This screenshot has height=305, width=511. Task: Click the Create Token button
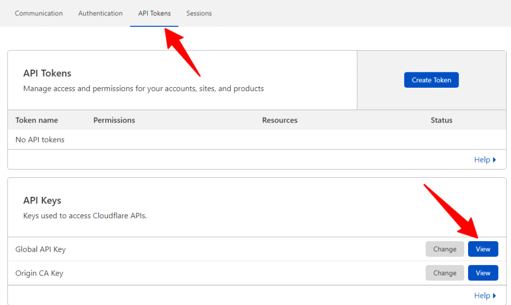[431, 80]
